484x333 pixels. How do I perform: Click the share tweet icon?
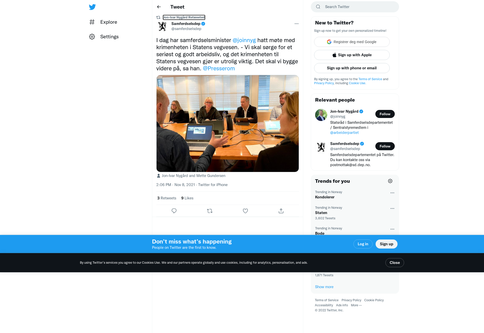click(x=281, y=211)
